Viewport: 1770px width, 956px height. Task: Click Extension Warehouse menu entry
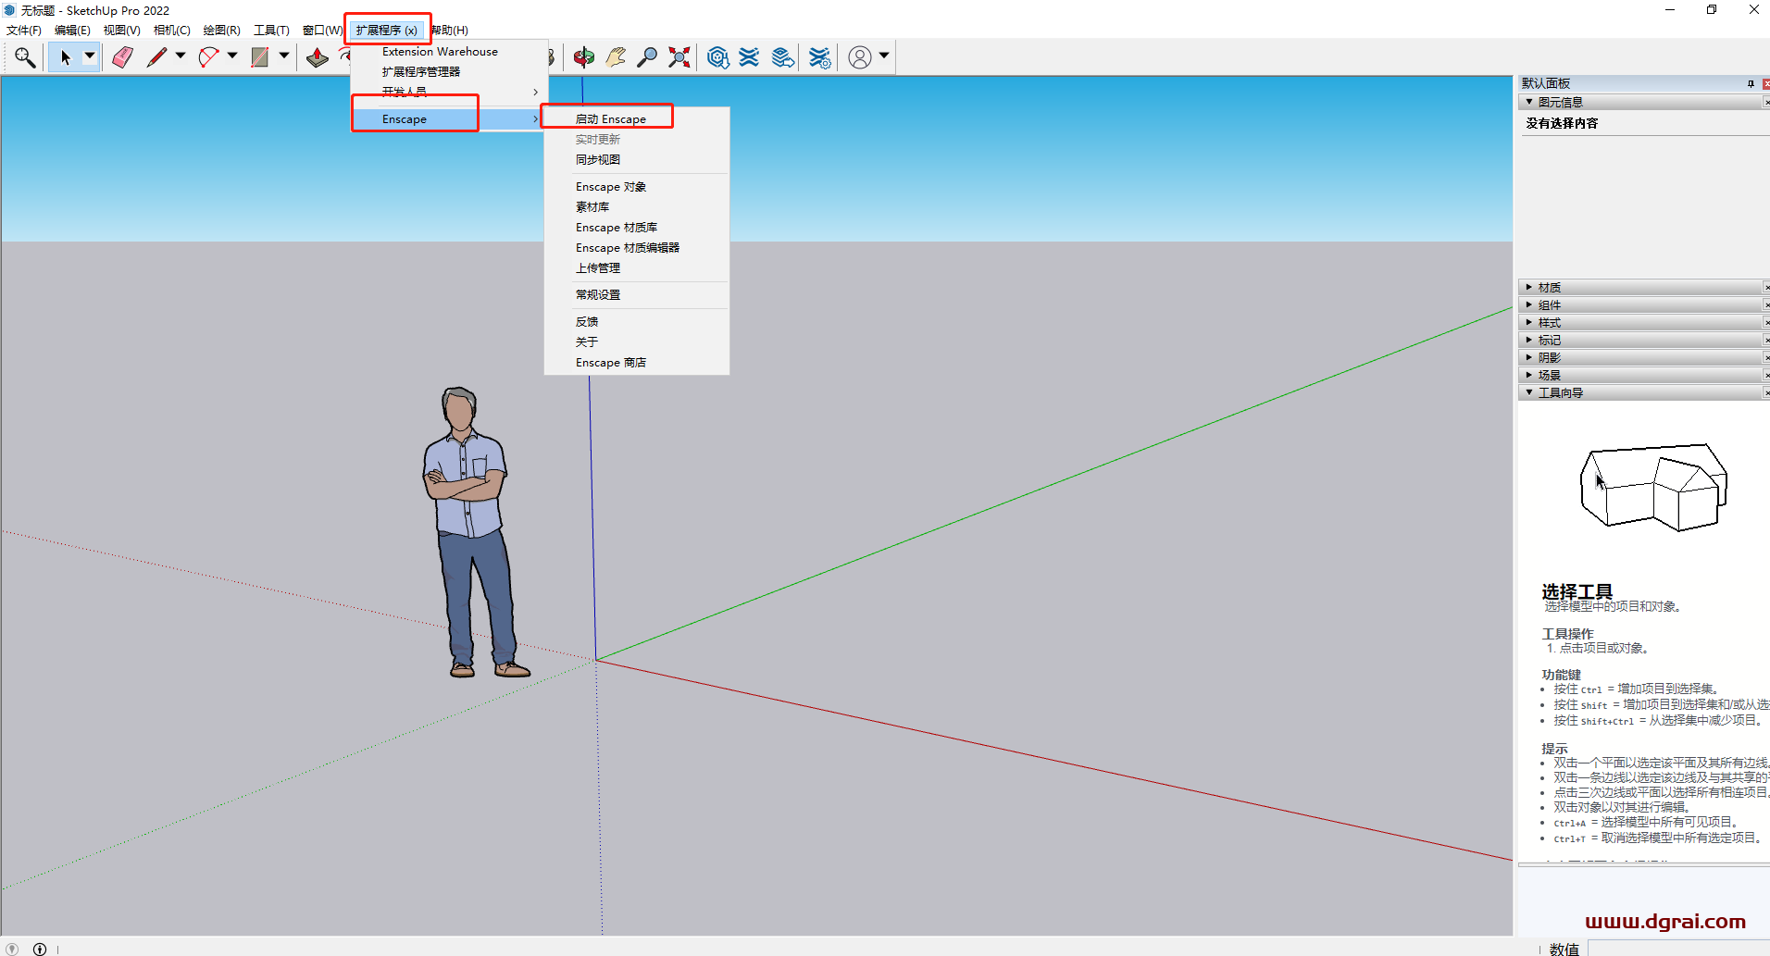440,51
